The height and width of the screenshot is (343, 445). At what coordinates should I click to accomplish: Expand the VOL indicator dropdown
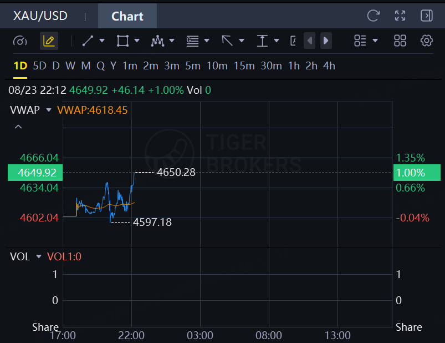[x=39, y=256]
